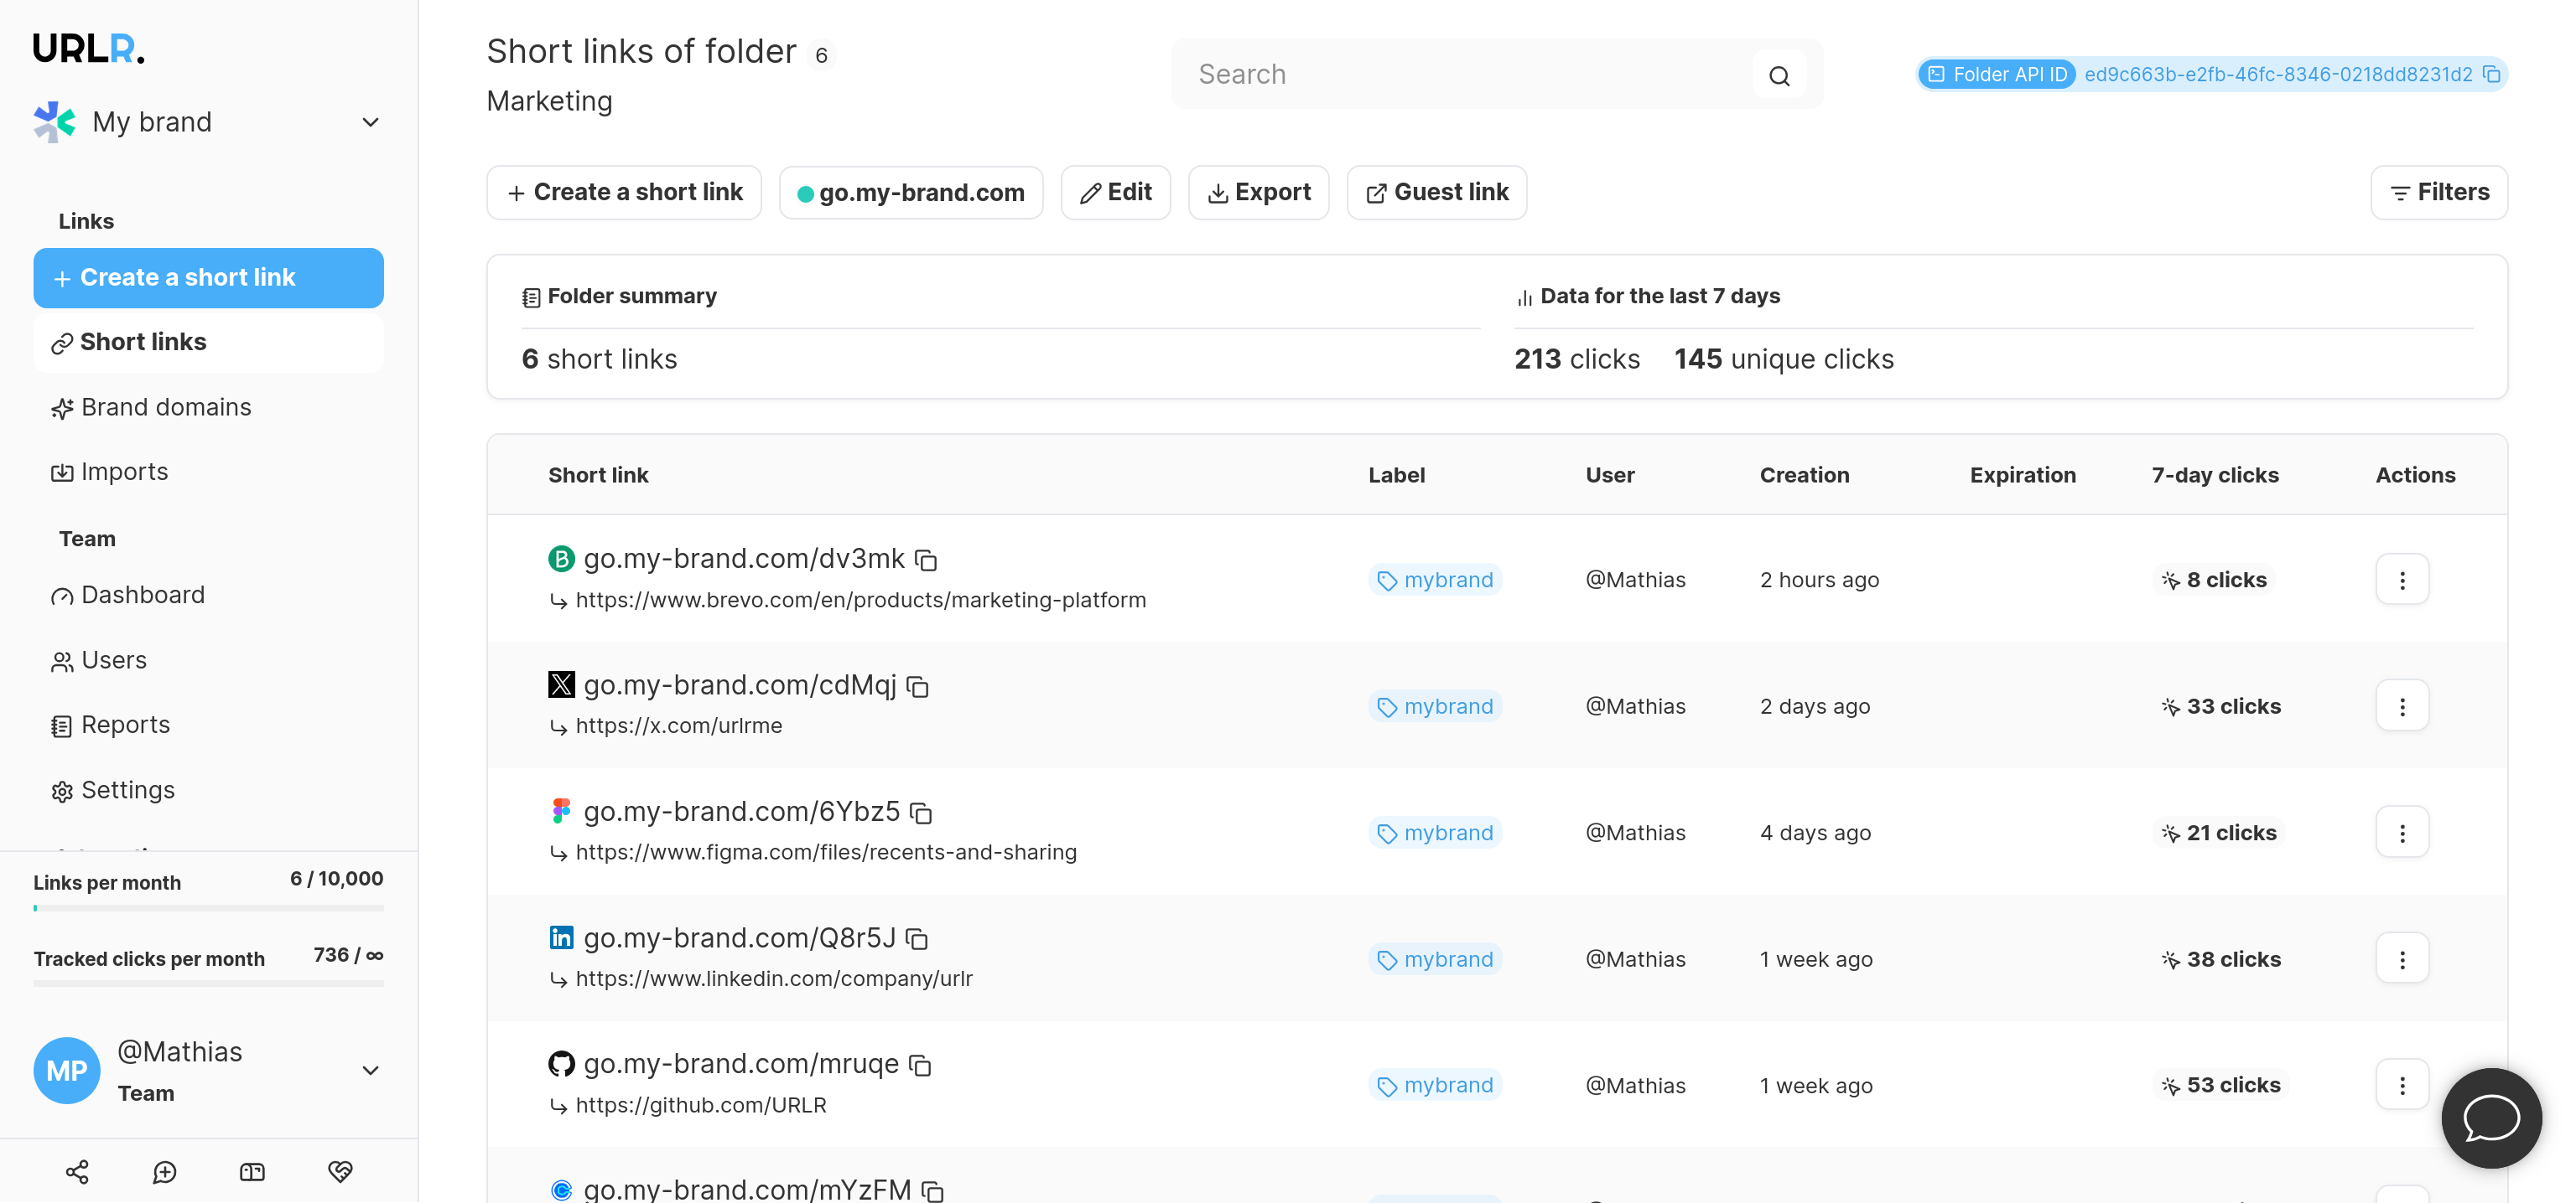
Task: Click the 38 clicks badge
Action: point(2220,959)
